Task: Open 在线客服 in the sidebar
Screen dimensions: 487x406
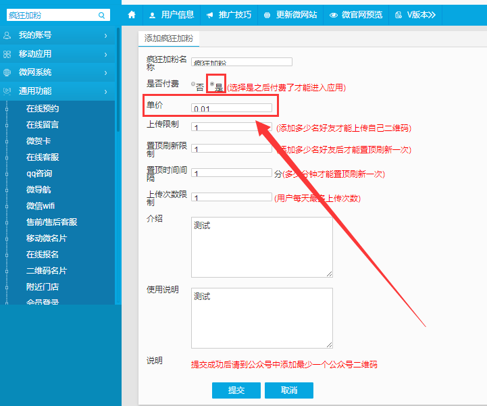Action: point(43,157)
